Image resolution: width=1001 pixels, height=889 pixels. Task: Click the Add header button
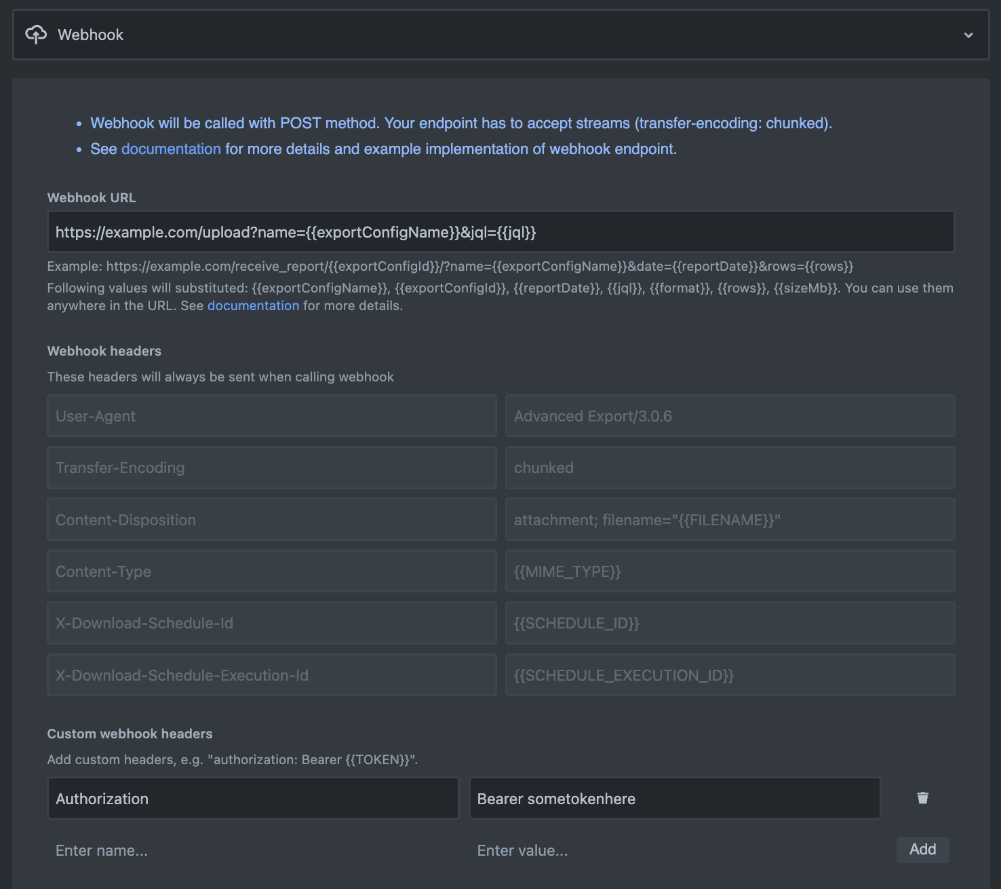point(922,850)
